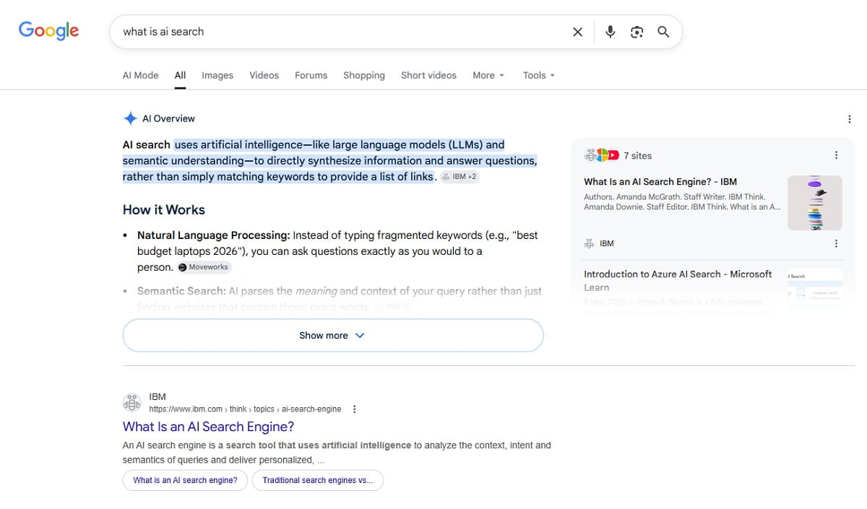Screen dimensions: 867x509
Task: Click the IBM favicon in search result
Action: coord(132,403)
